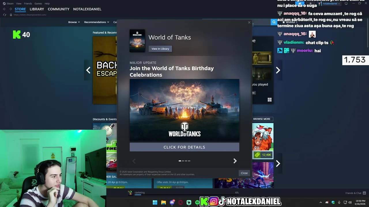The height and width of the screenshot is (207, 369).
Task: Open File Explorer from taskbar
Action: 163,202
